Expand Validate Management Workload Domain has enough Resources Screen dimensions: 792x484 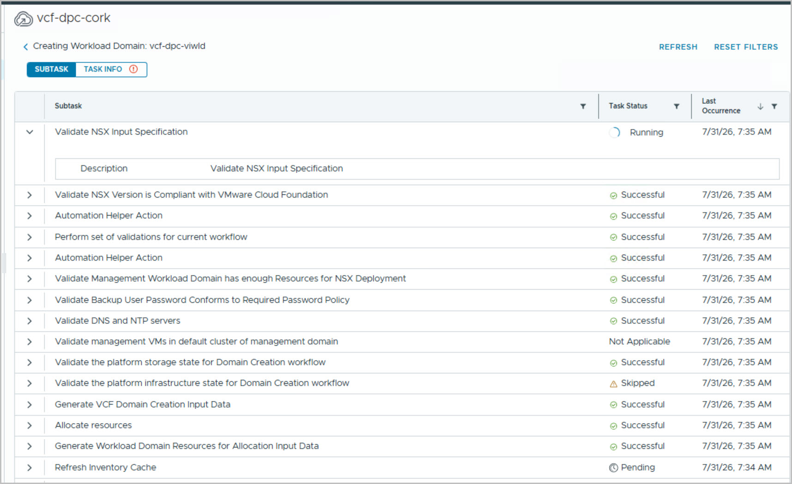(30, 279)
